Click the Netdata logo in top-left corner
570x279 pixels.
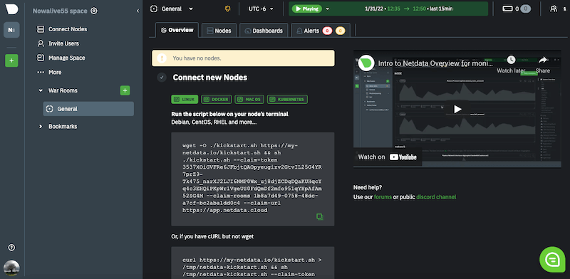(11, 9)
